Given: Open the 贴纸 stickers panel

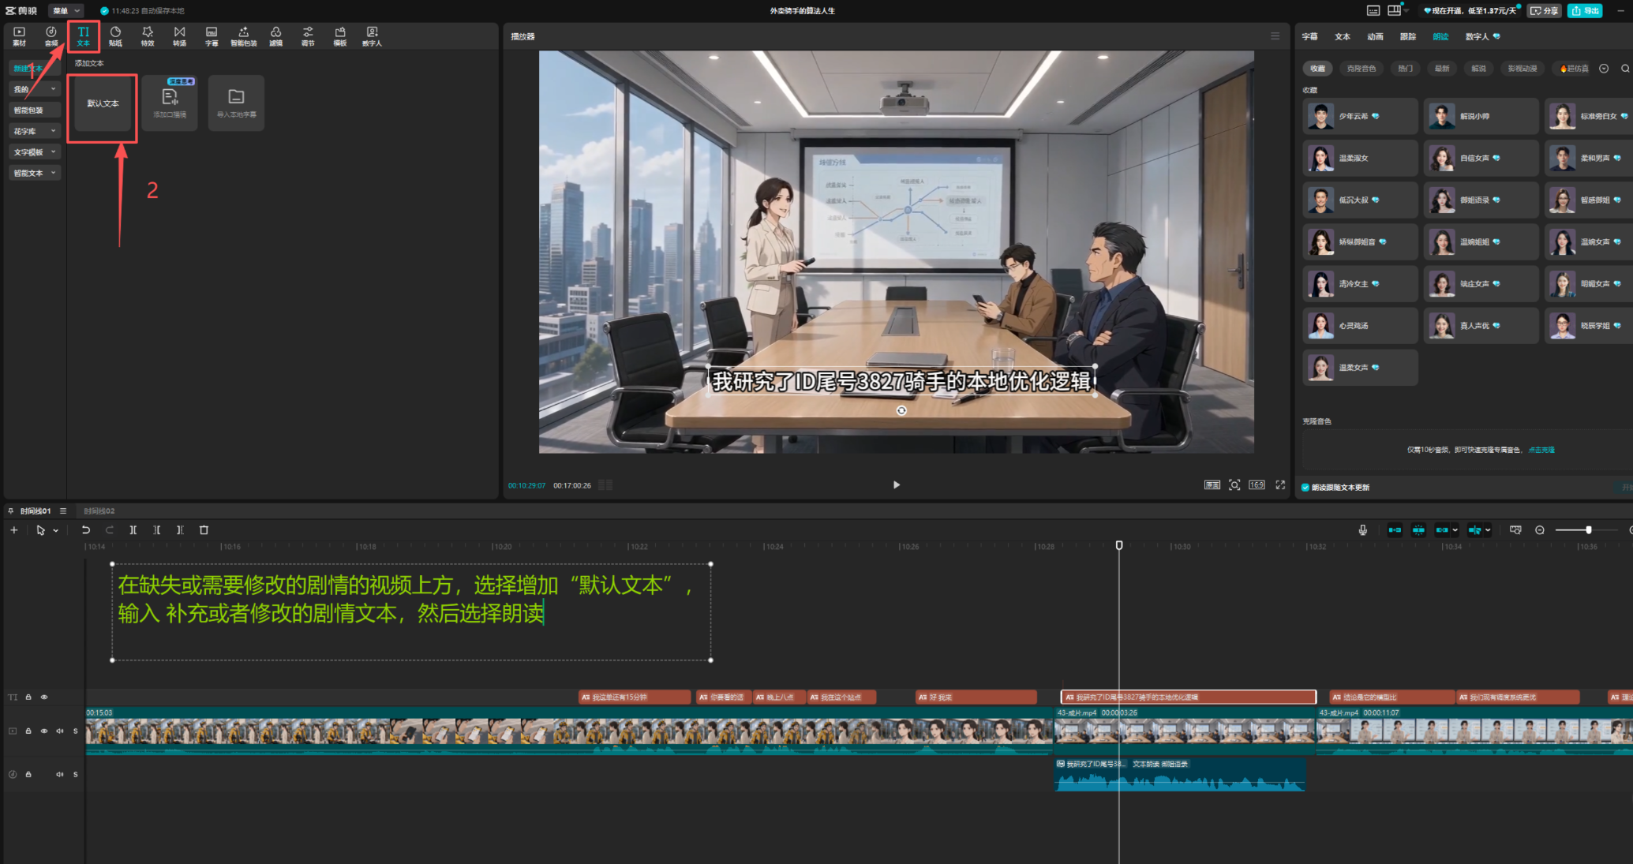Looking at the screenshot, I should coord(115,36).
